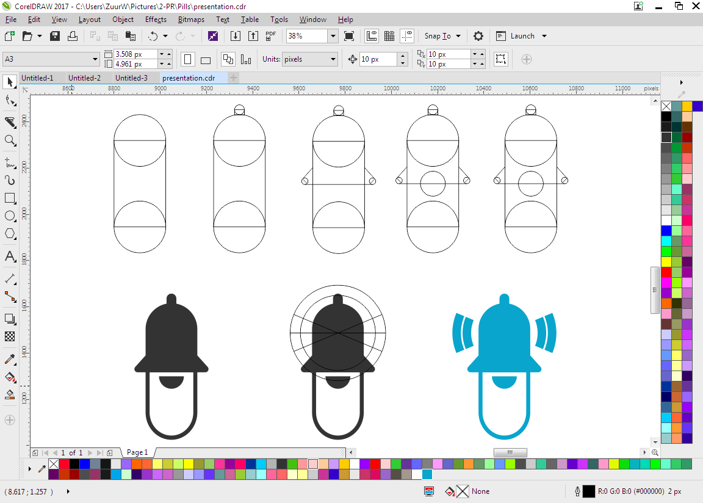
Task: Open the Options gear icon
Action: click(x=478, y=36)
